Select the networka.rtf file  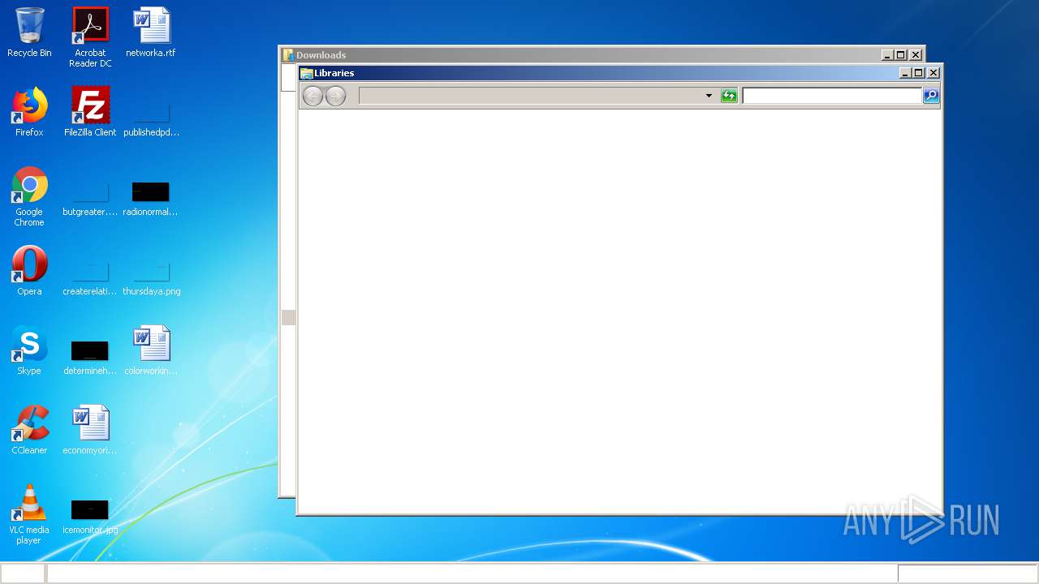(x=151, y=32)
